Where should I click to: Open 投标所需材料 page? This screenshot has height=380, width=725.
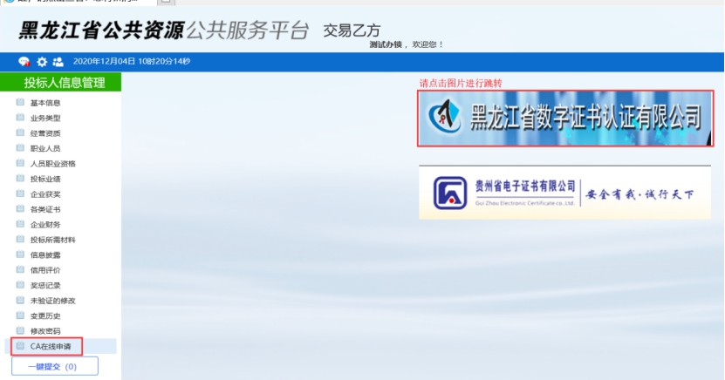point(52,240)
